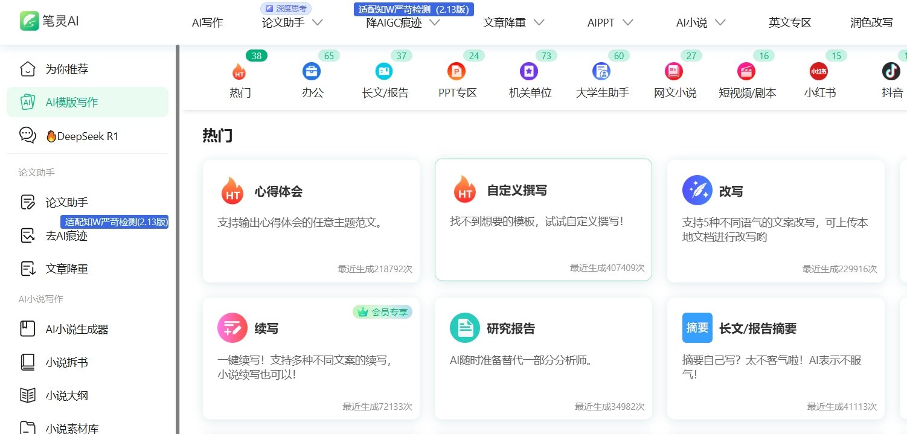Select the 抖音 Douyin category icon
The height and width of the screenshot is (434, 907).
click(x=892, y=71)
